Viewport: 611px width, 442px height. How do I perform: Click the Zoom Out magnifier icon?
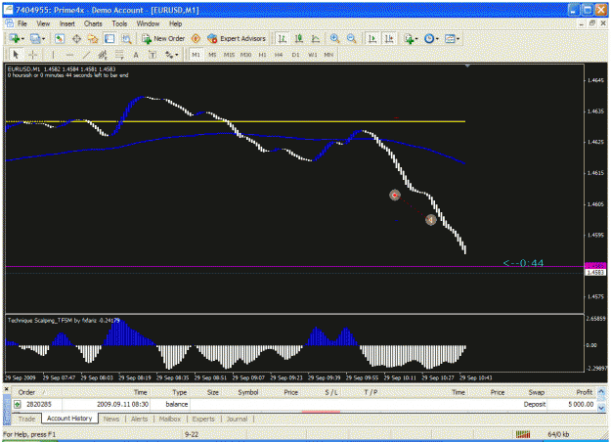pyautogui.click(x=352, y=38)
